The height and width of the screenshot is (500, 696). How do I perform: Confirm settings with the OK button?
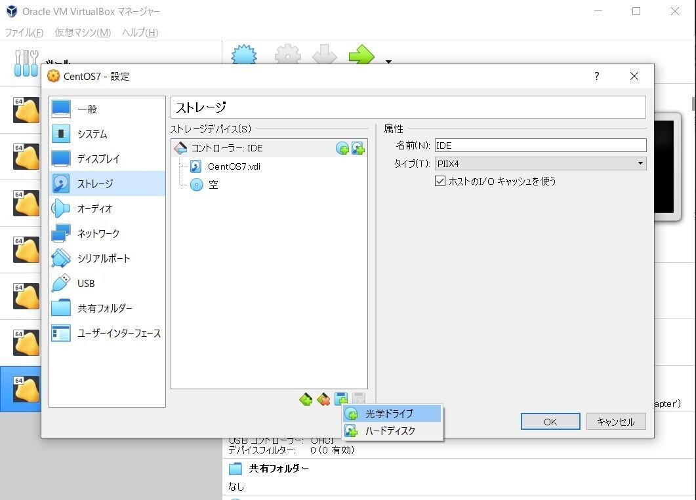point(550,421)
